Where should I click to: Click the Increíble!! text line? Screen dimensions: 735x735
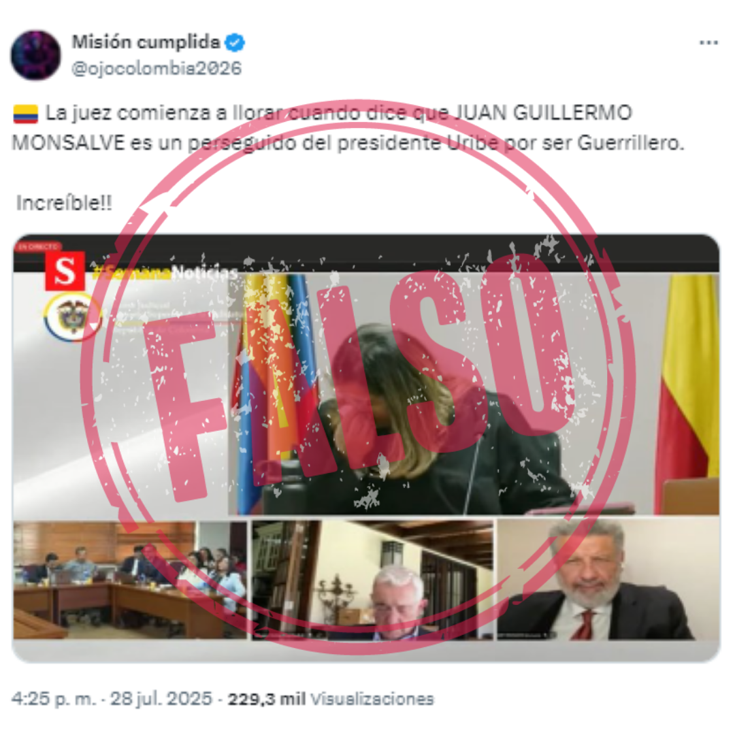(x=64, y=203)
